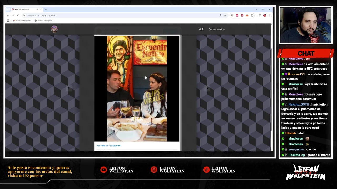Click the streamer webcam feed
Screen dimensions: 337x189
tap(306, 25)
